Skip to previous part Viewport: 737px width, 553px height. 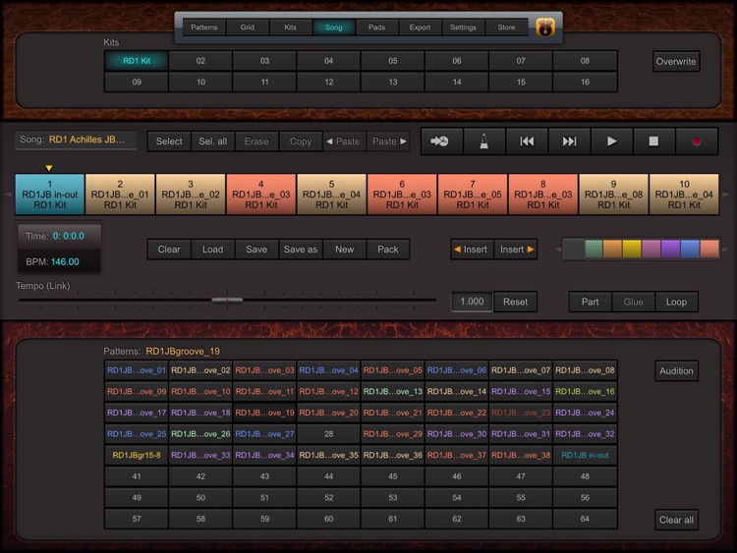coord(527,141)
